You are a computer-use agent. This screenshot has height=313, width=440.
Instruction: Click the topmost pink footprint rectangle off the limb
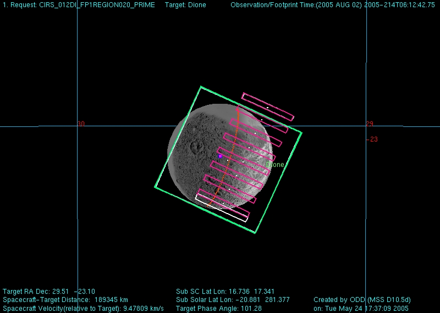(x=268, y=107)
